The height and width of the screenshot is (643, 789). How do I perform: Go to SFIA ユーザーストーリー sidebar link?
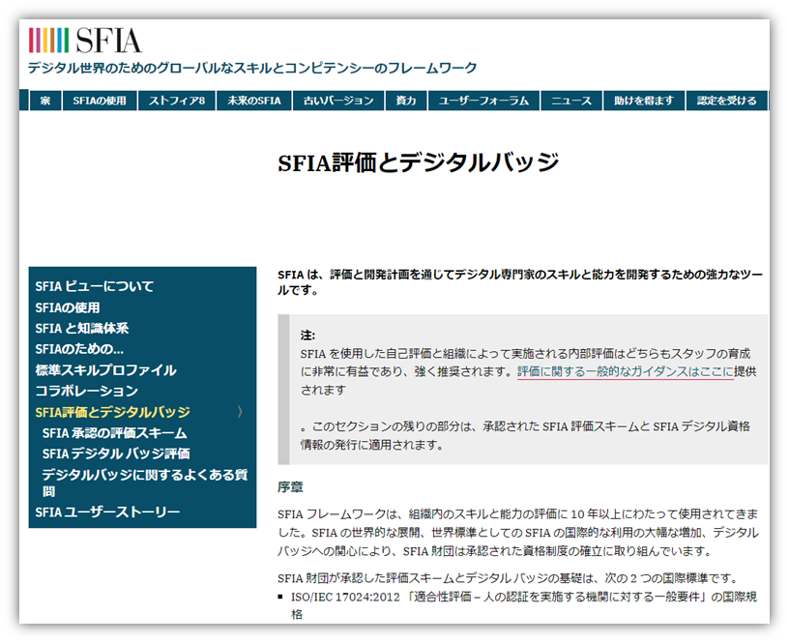click(x=107, y=512)
